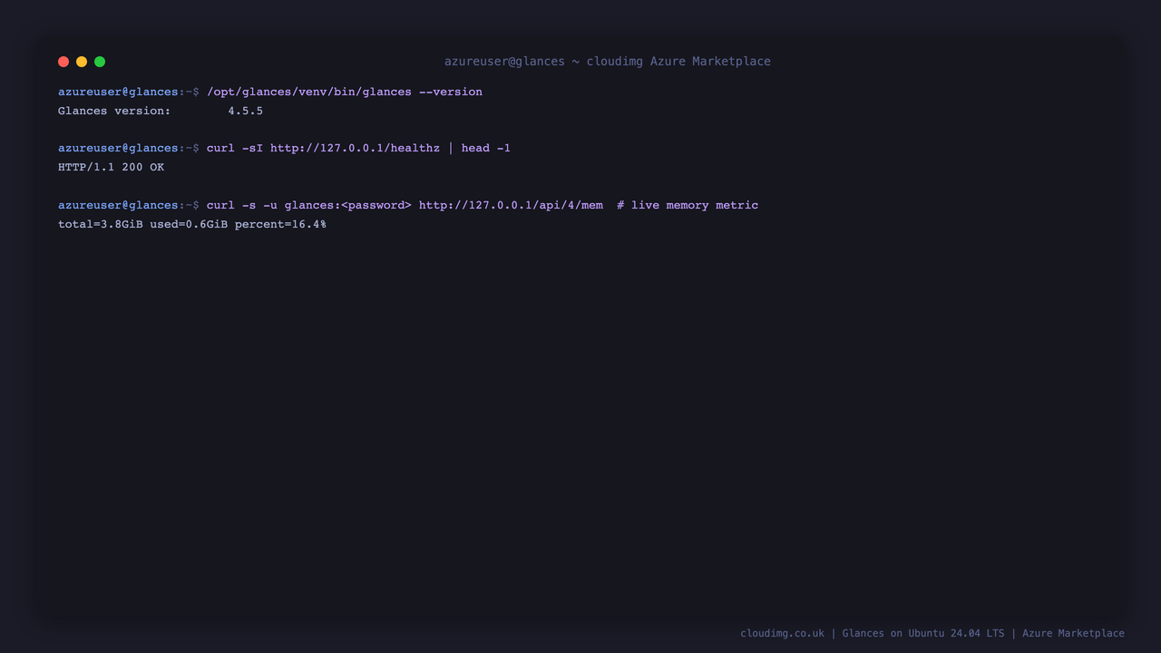Click the first 'azureuser@glances' prompt before glances --version

118,92
